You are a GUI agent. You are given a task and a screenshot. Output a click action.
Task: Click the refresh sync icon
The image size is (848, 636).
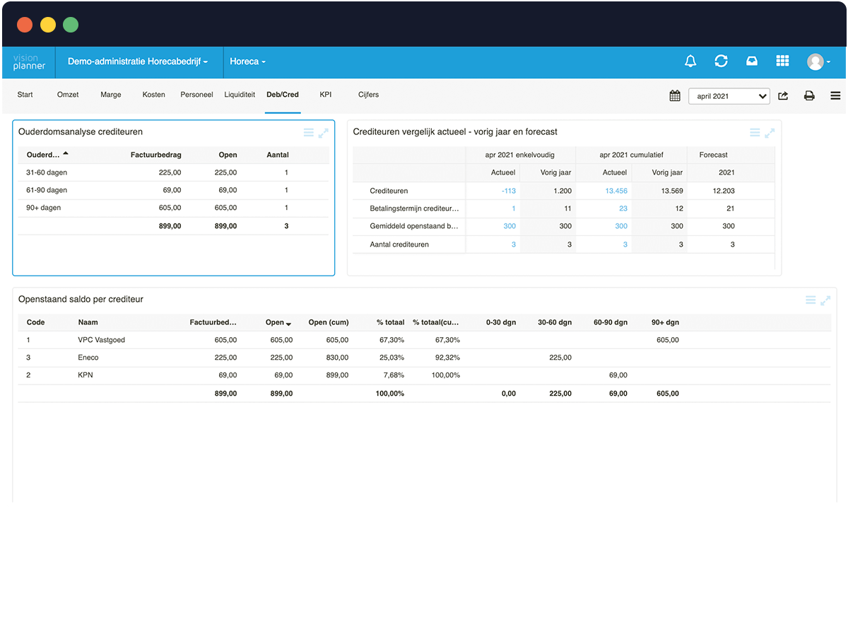point(721,61)
